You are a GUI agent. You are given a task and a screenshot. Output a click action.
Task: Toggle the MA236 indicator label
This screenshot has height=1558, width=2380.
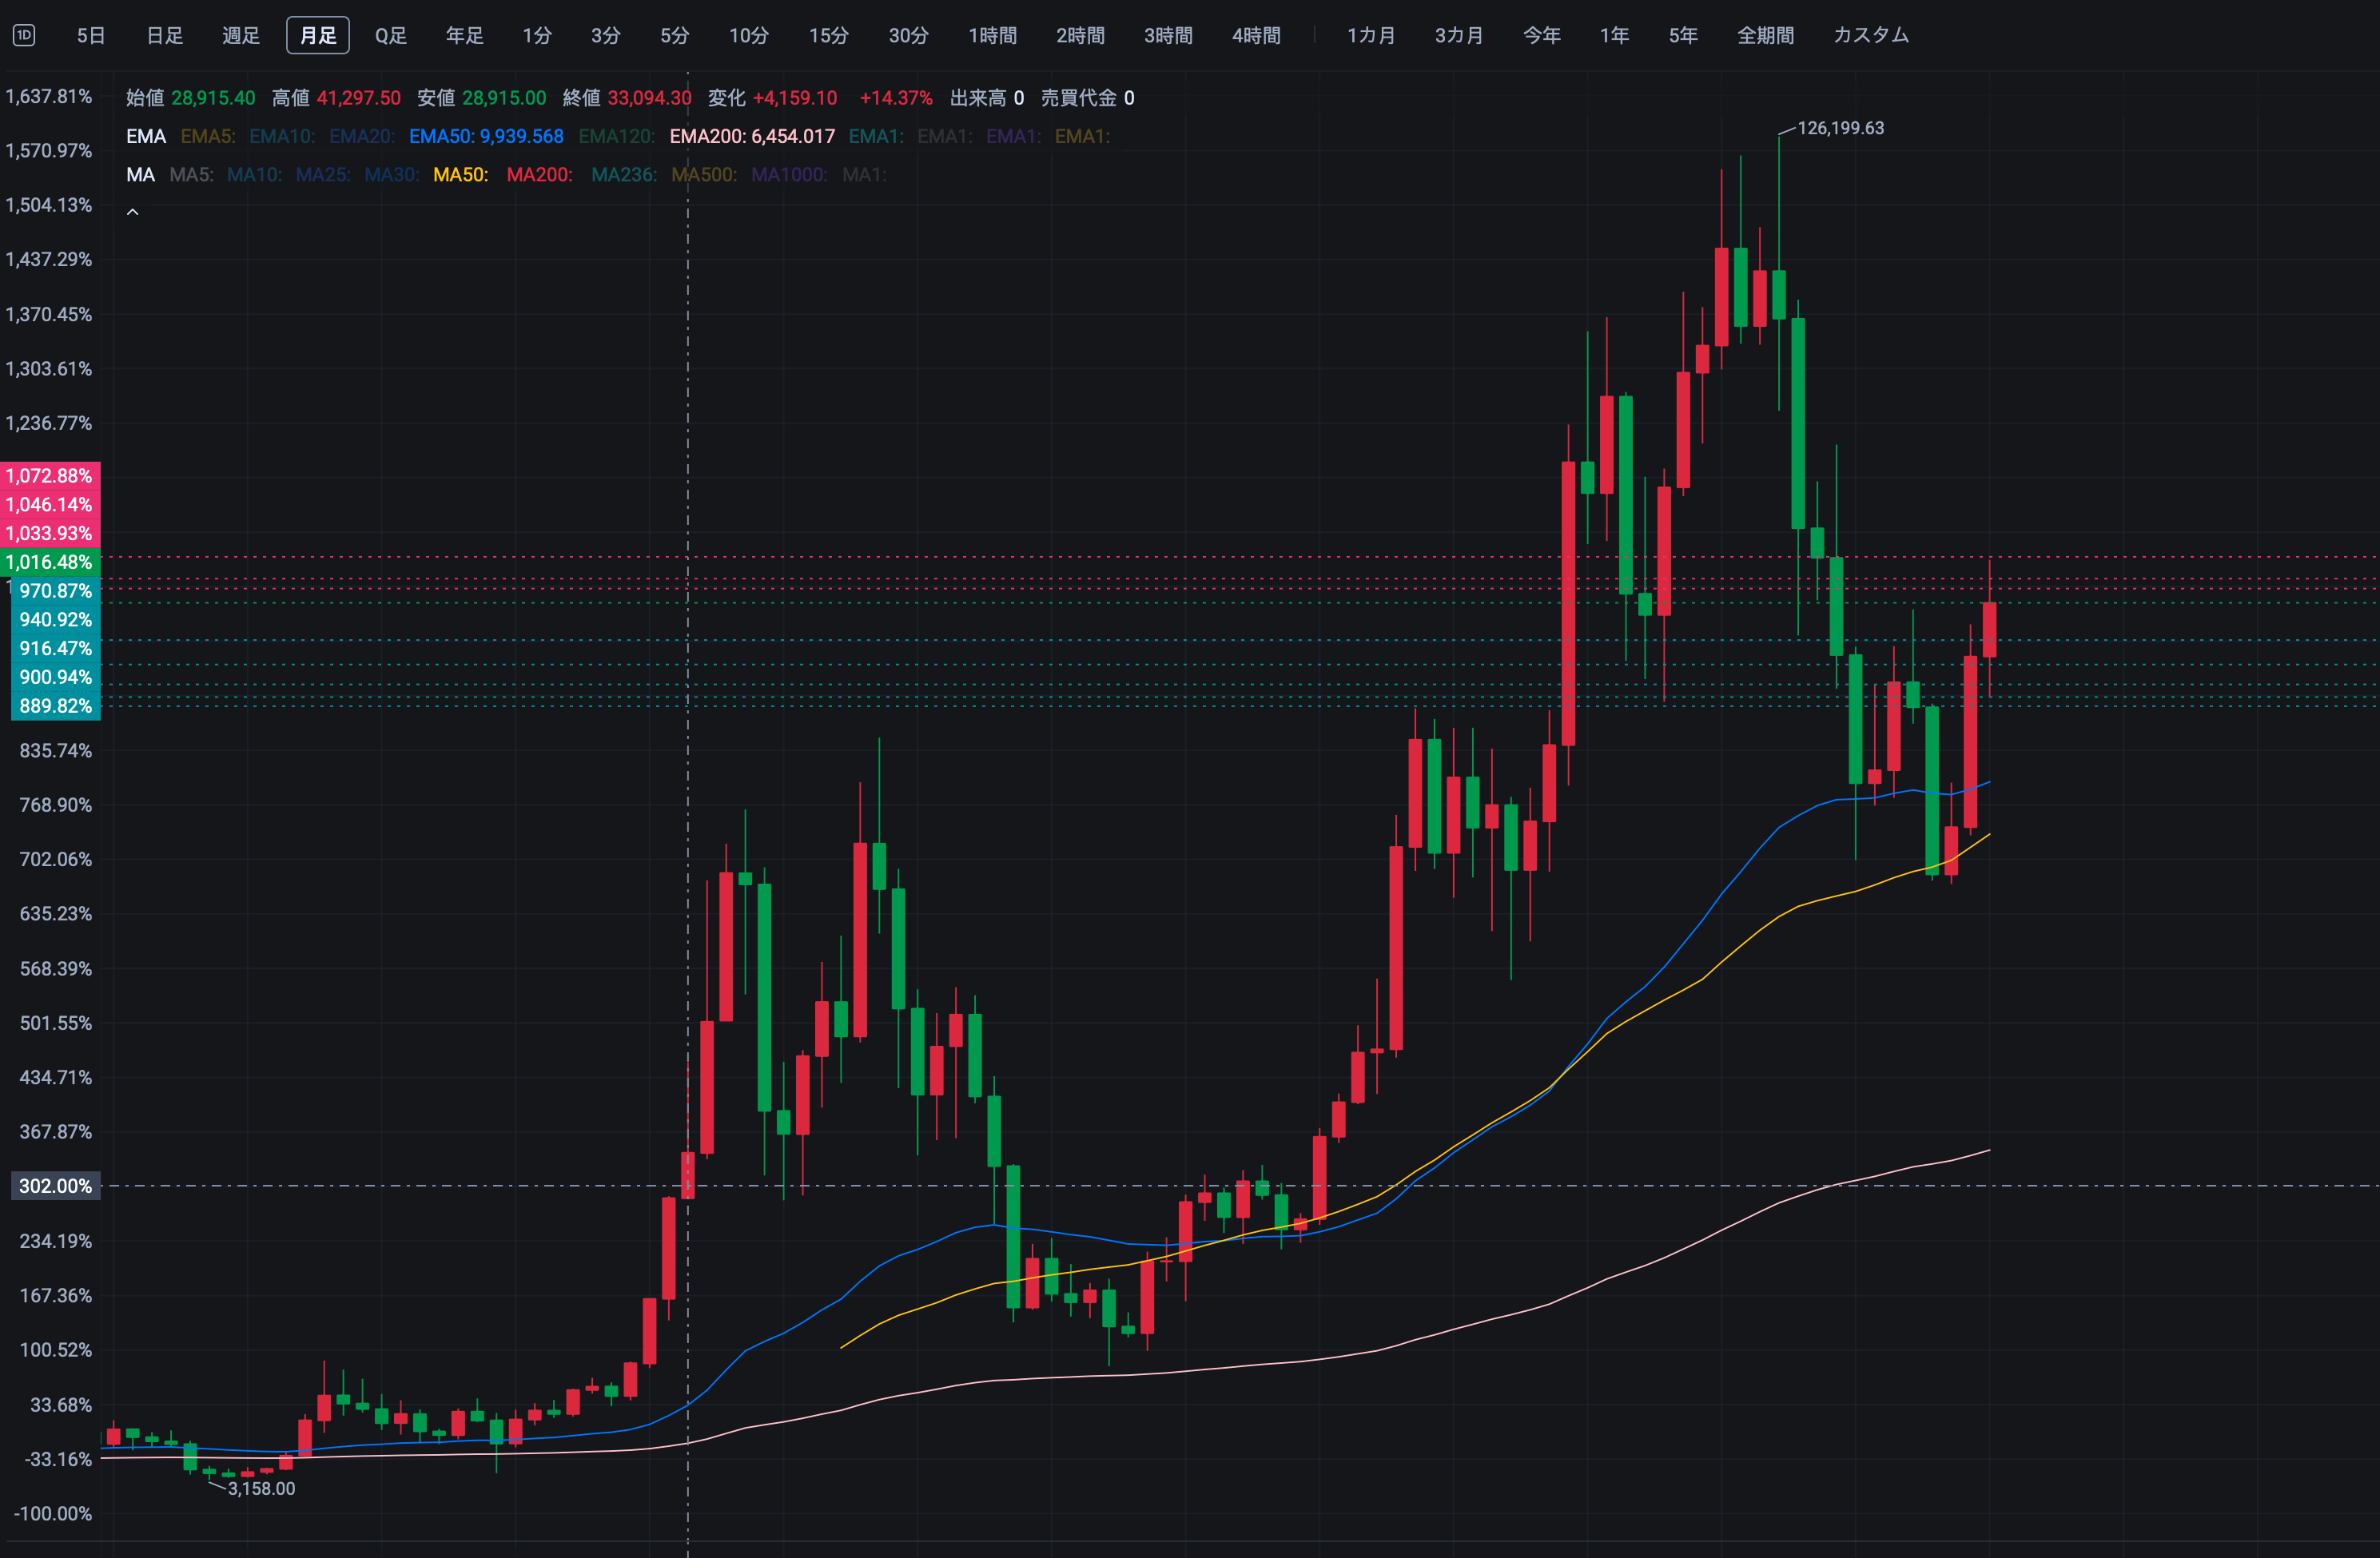point(624,175)
